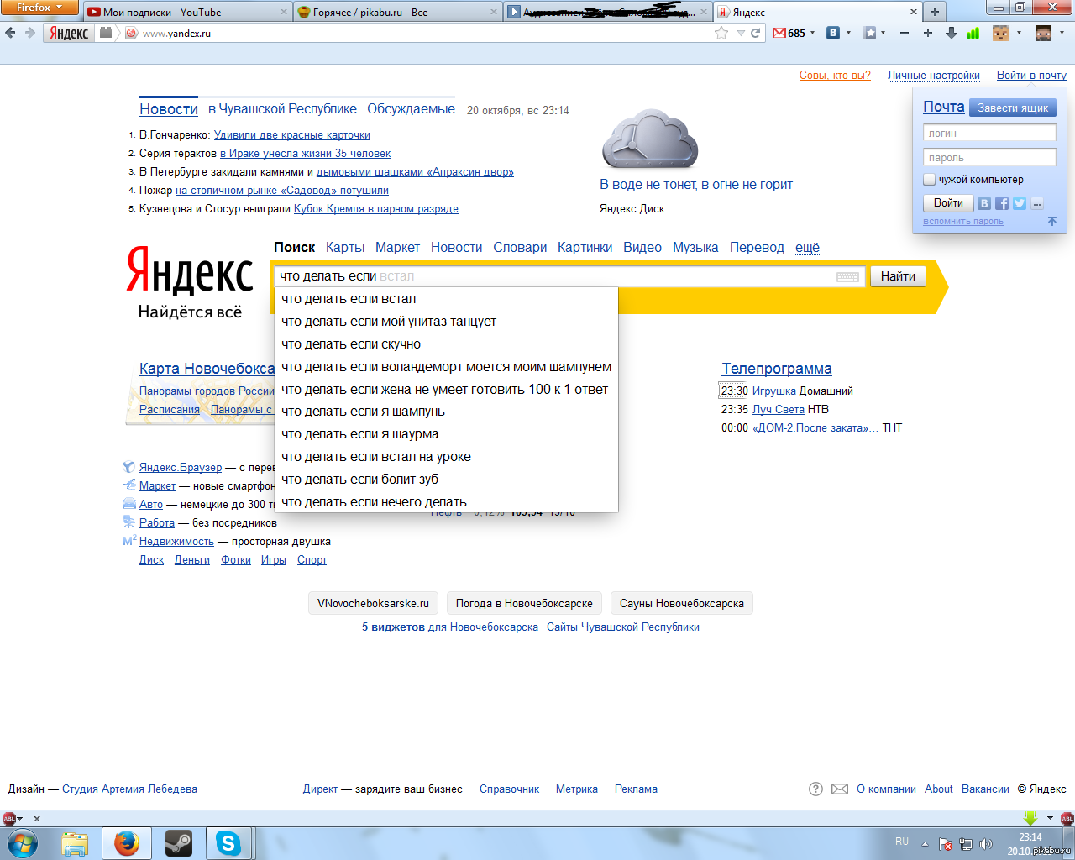Expand the "ещё" services list

click(807, 248)
